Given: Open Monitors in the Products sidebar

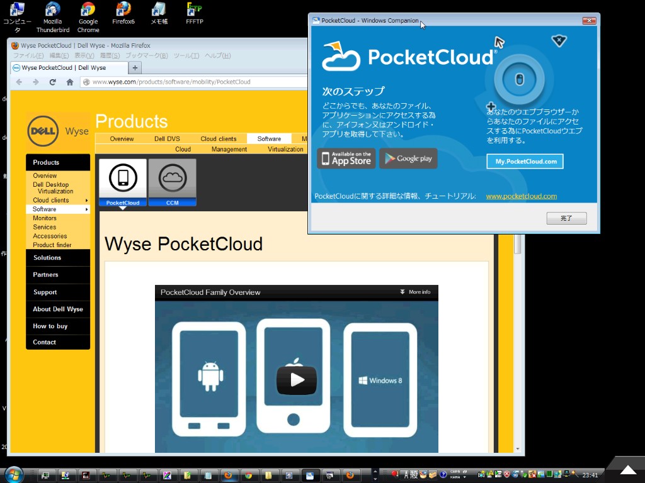Looking at the screenshot, I should coord(45,218).
